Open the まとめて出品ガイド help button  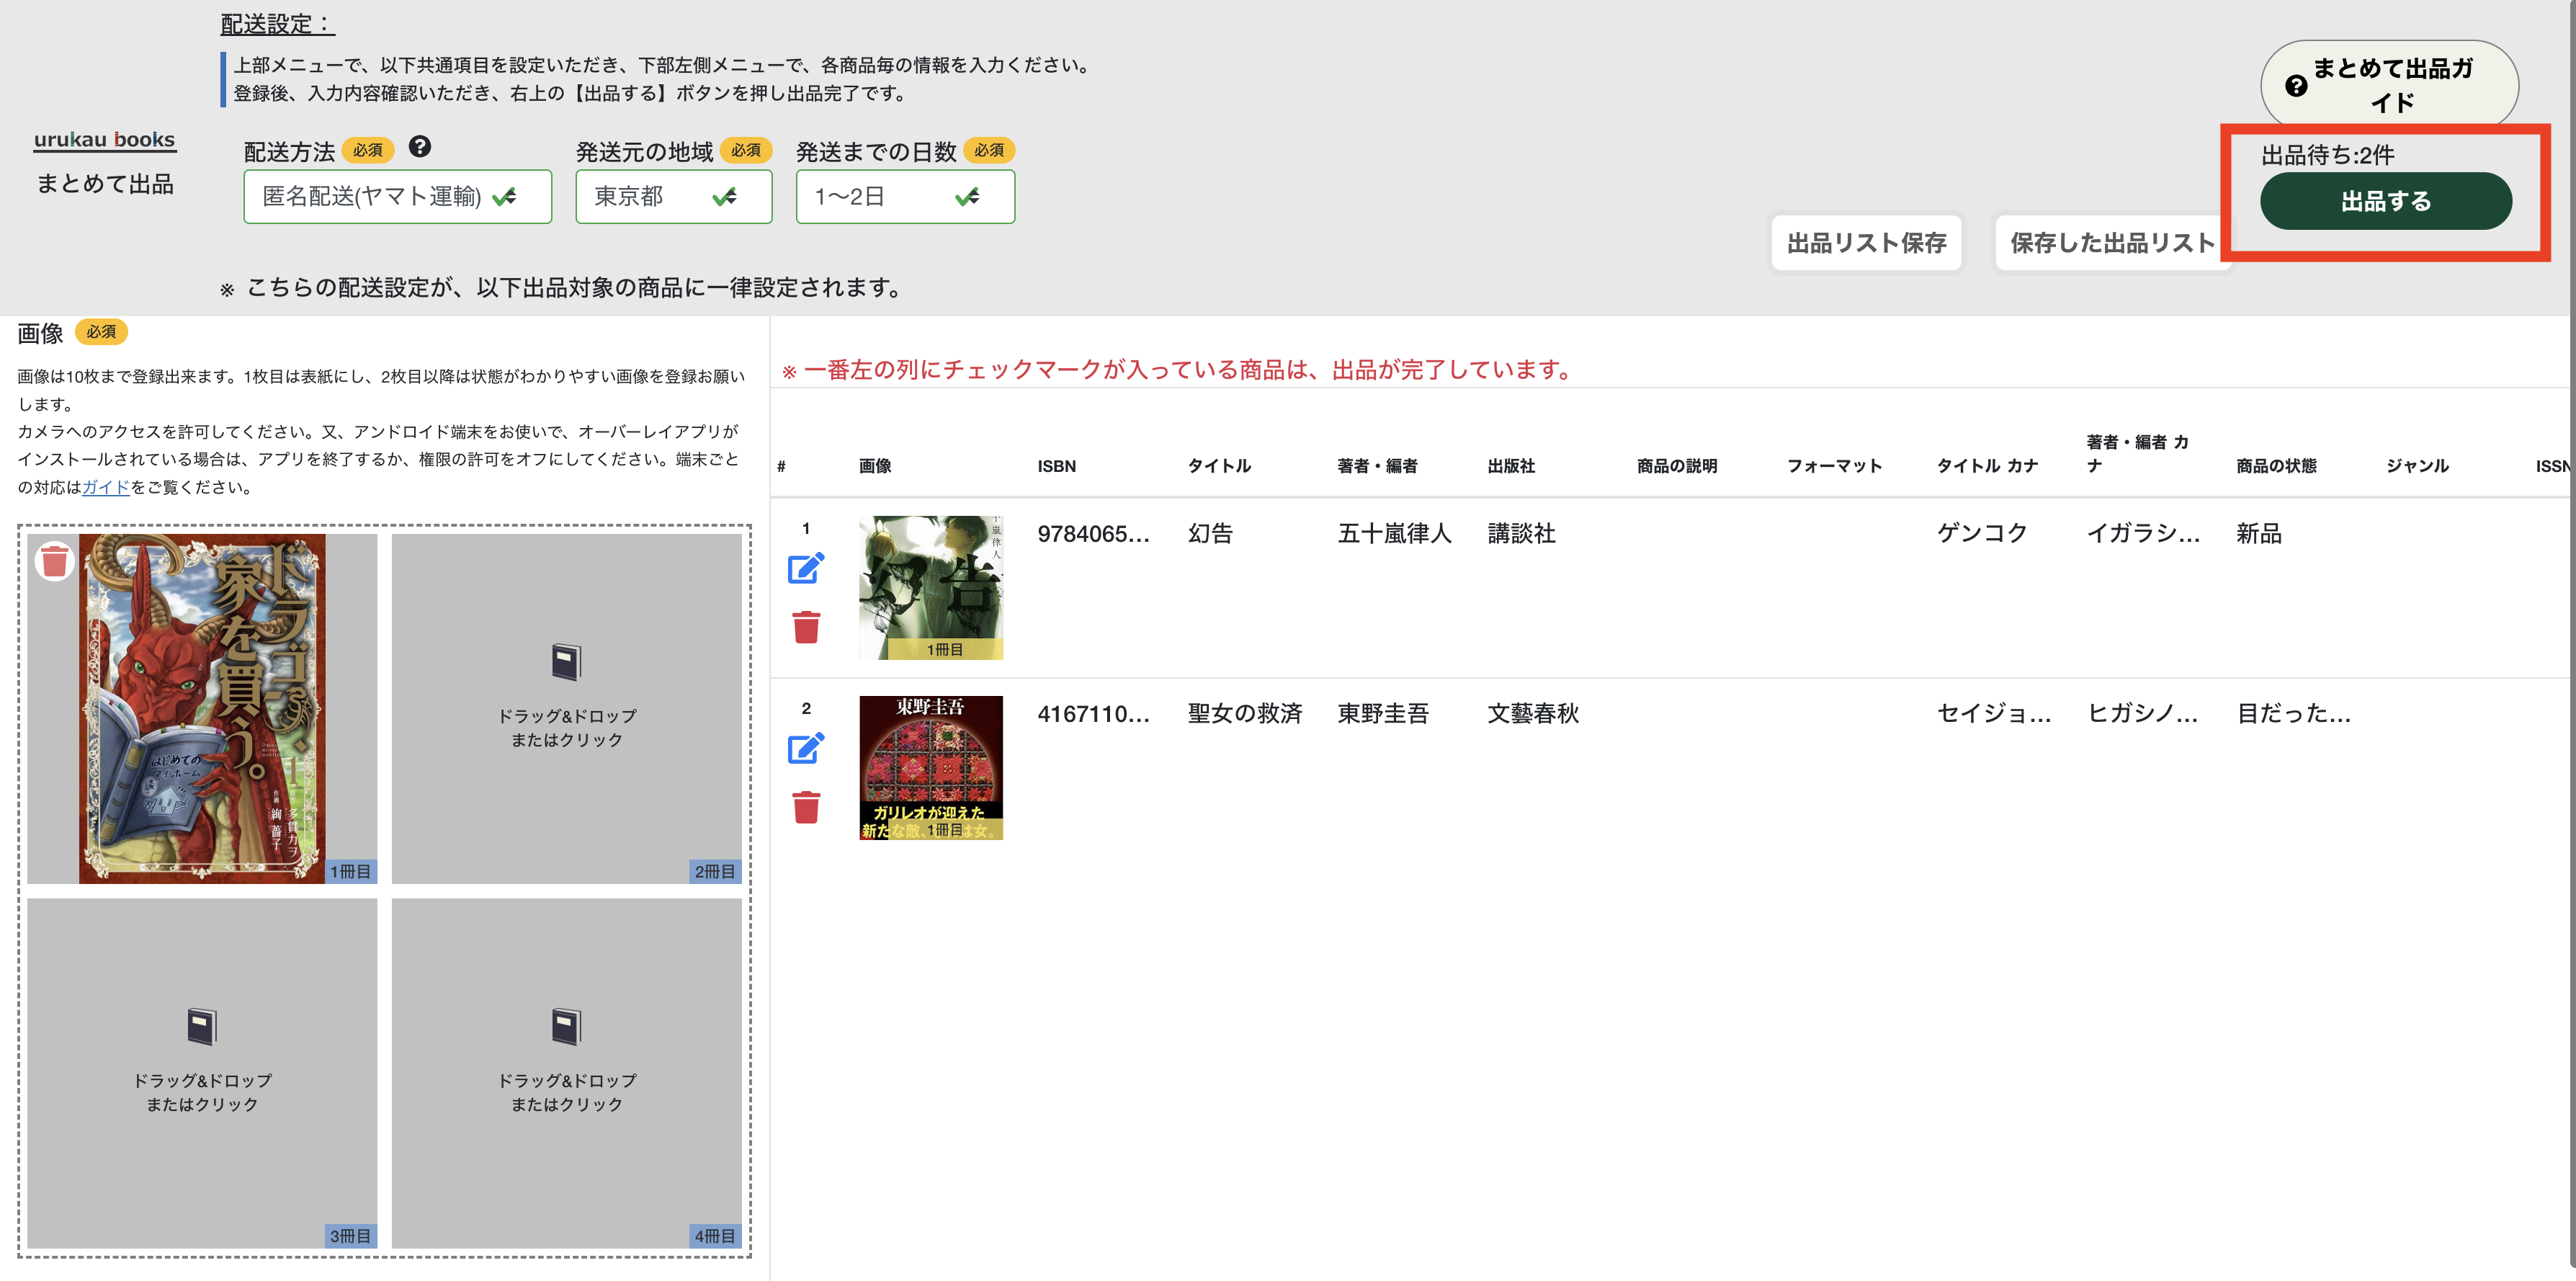point(2389,86)
